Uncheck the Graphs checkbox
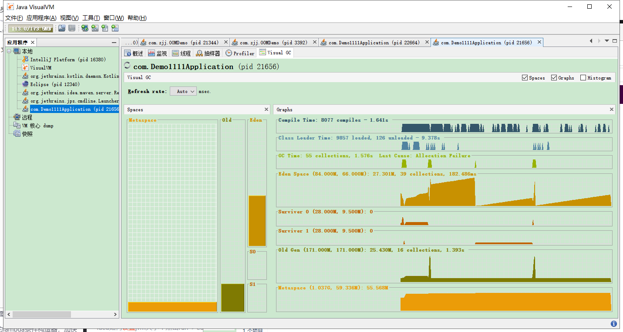Viewport: 623px width, 332px height. pyautogui.click(x=554, y=78)
